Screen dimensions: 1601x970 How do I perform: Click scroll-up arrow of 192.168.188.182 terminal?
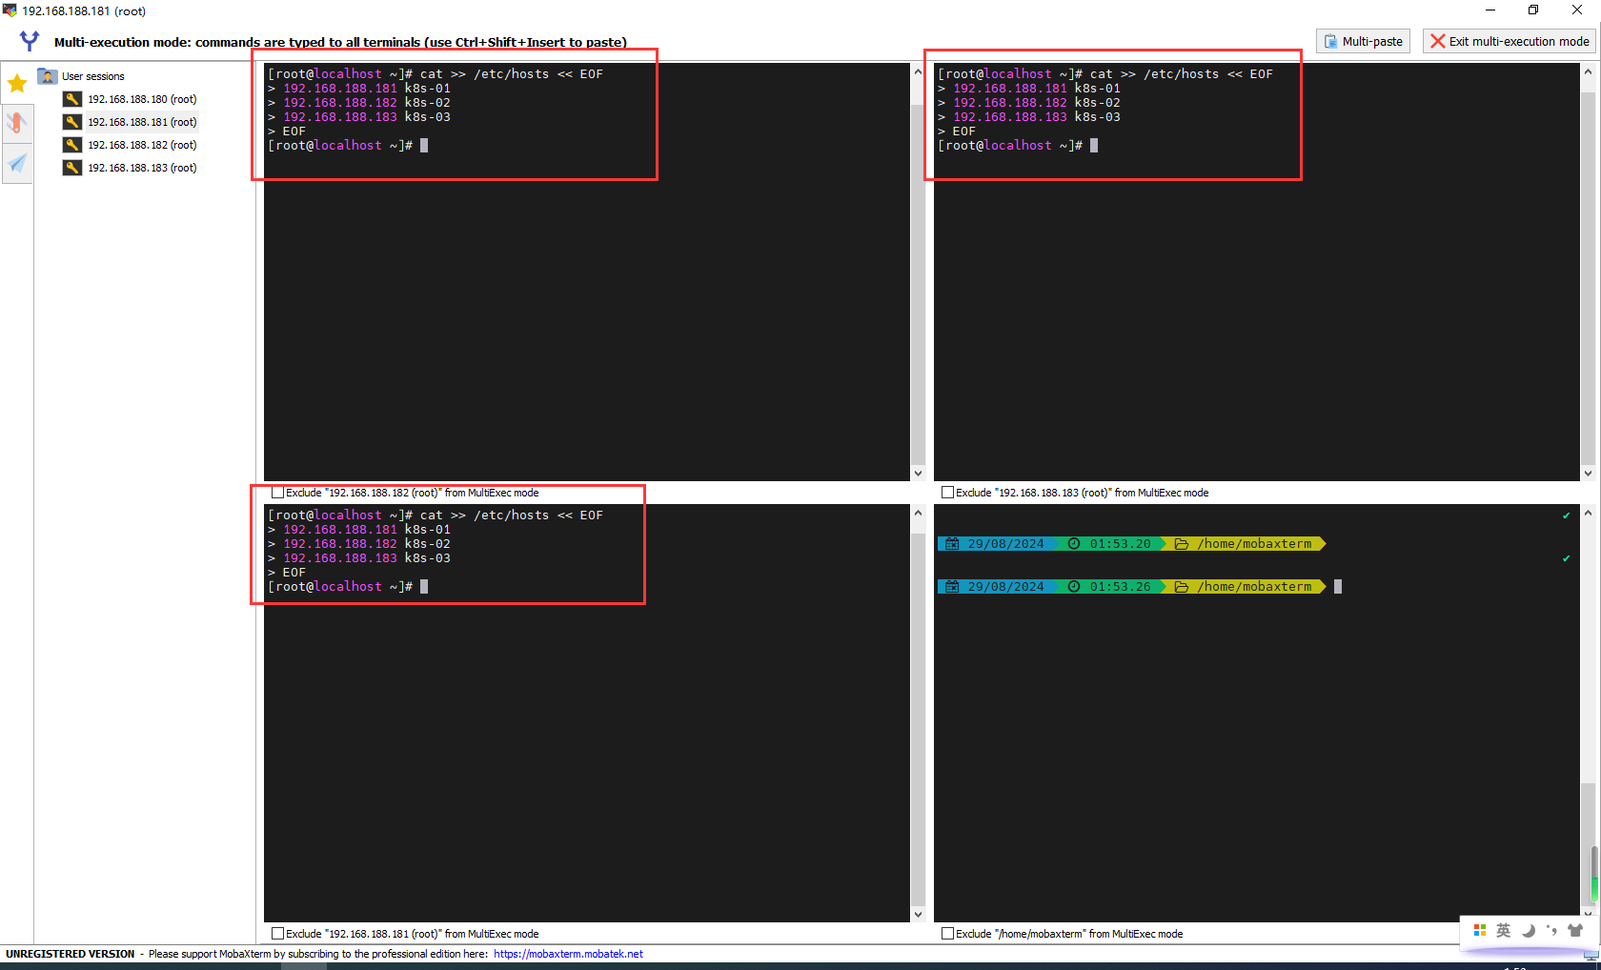click(x=918, y=71)
